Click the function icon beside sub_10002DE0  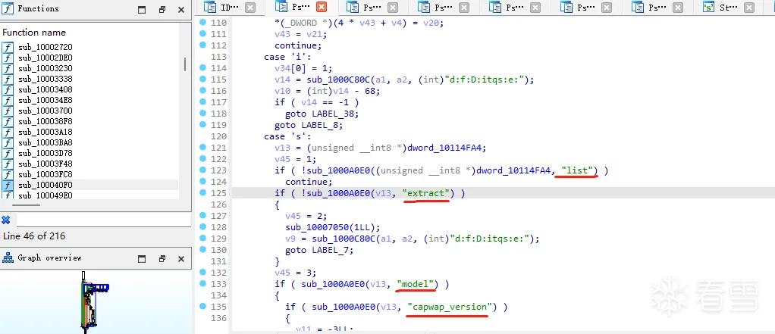[x=8, y=58]
